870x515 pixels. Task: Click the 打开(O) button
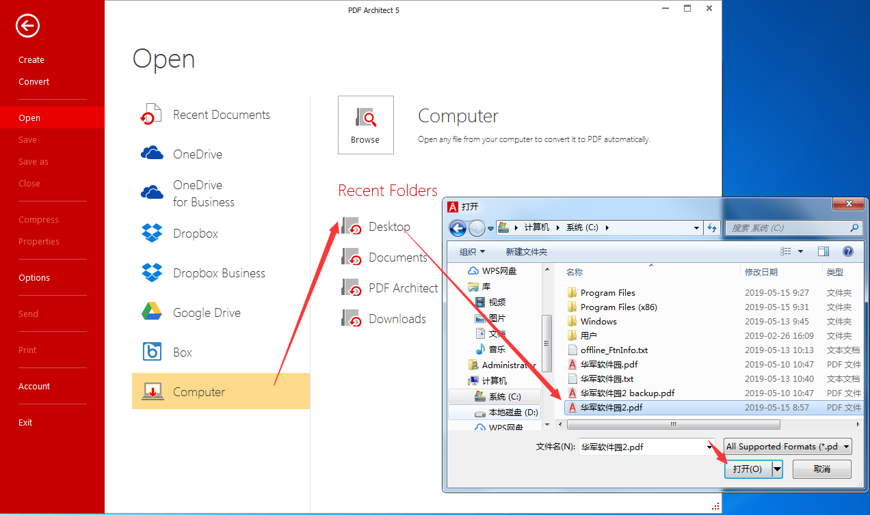point(748,469)
